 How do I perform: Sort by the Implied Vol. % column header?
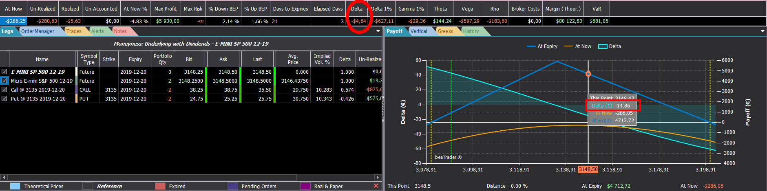pyautogui.click(x=322, y=59)
